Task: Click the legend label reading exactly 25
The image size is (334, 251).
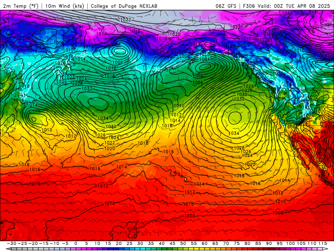Action: (x=129, y=243)
